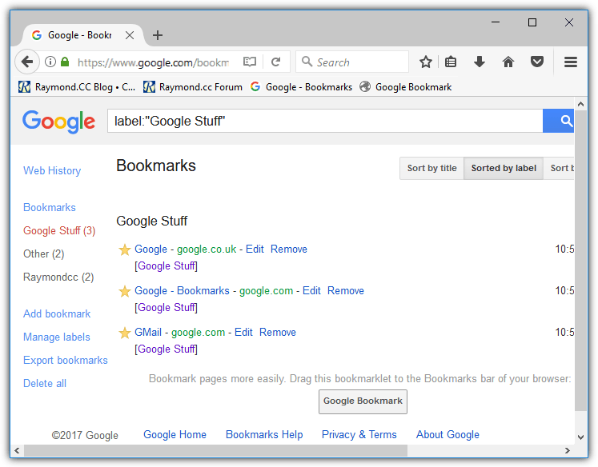Image resolution: width=598 pixels, height=467 pixels.
Task: Go back with the browser back arrow
Action: tap(27, 62)
